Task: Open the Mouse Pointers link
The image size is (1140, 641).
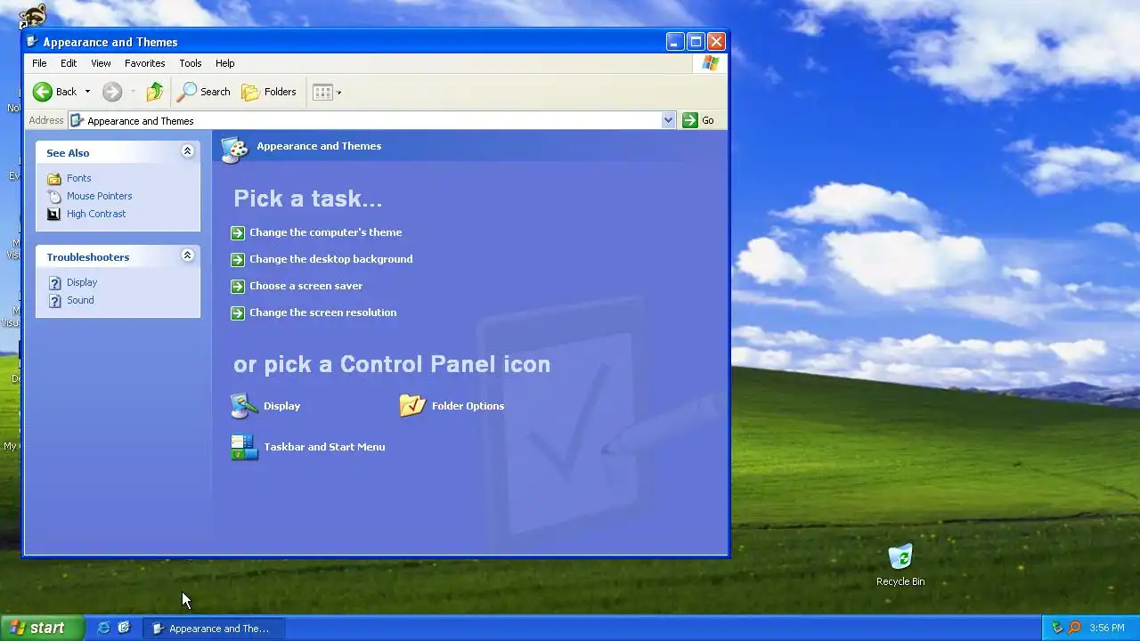Action: coord(99,196)
